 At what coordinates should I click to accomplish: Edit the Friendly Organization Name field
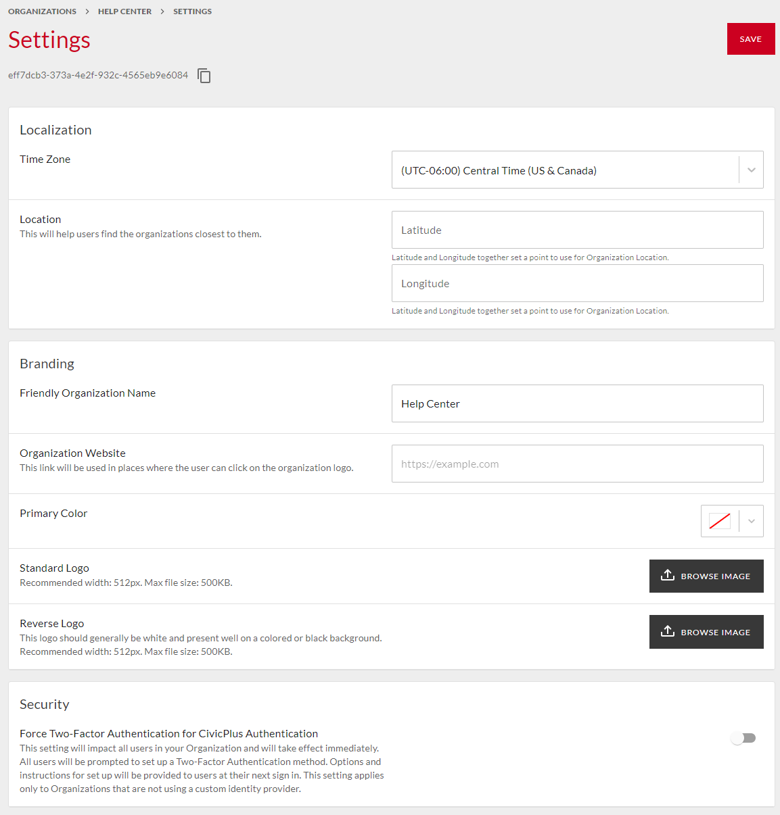pyautogui.click(x=578, y=403)
